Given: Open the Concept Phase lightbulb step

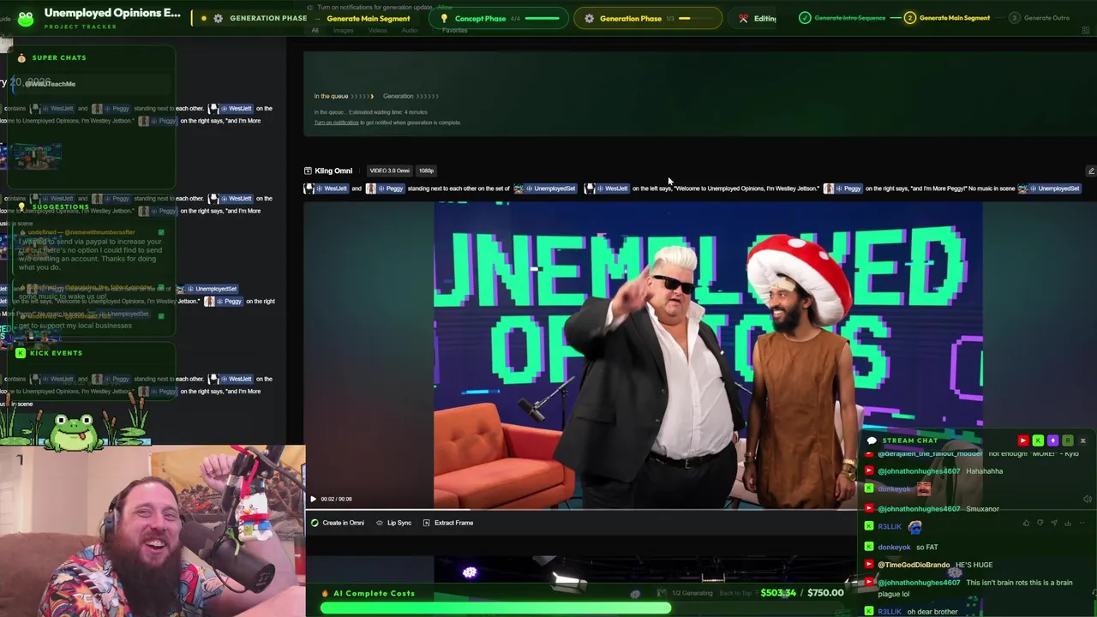Looking at the screenshot, I should [444, 18].
